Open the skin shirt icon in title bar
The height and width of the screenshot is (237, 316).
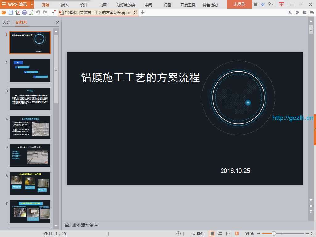(255, 4)
